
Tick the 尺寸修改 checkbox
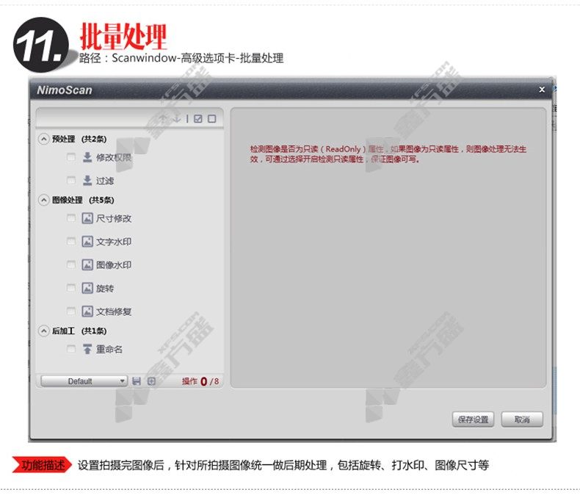71,218
